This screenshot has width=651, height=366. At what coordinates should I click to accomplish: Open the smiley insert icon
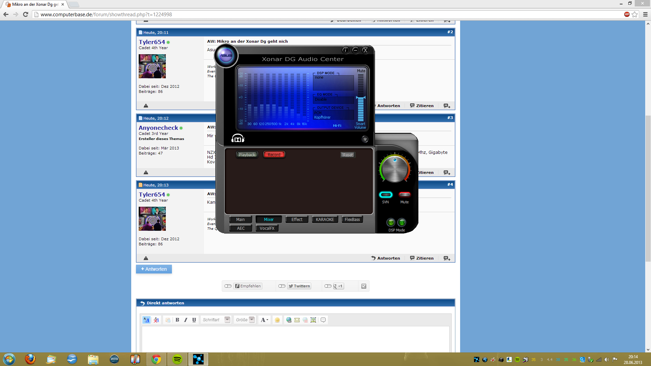tap(277, 320)
